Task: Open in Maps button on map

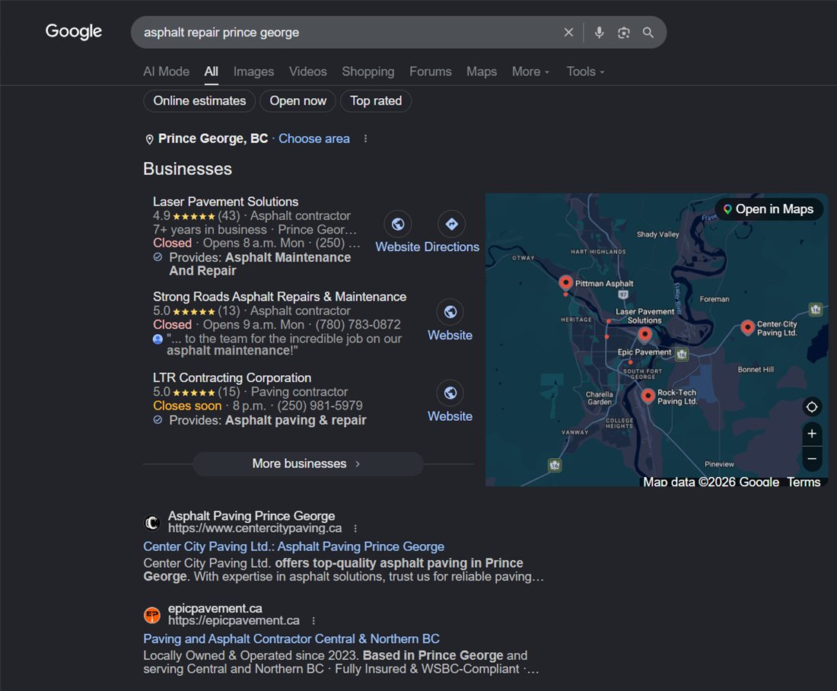Action: click(769, 209)
